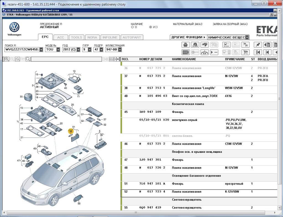The image size is (283, 217).
Task: Open the ГОД dropdown showing 2012 (C)
Action: [x=78, y=50]
